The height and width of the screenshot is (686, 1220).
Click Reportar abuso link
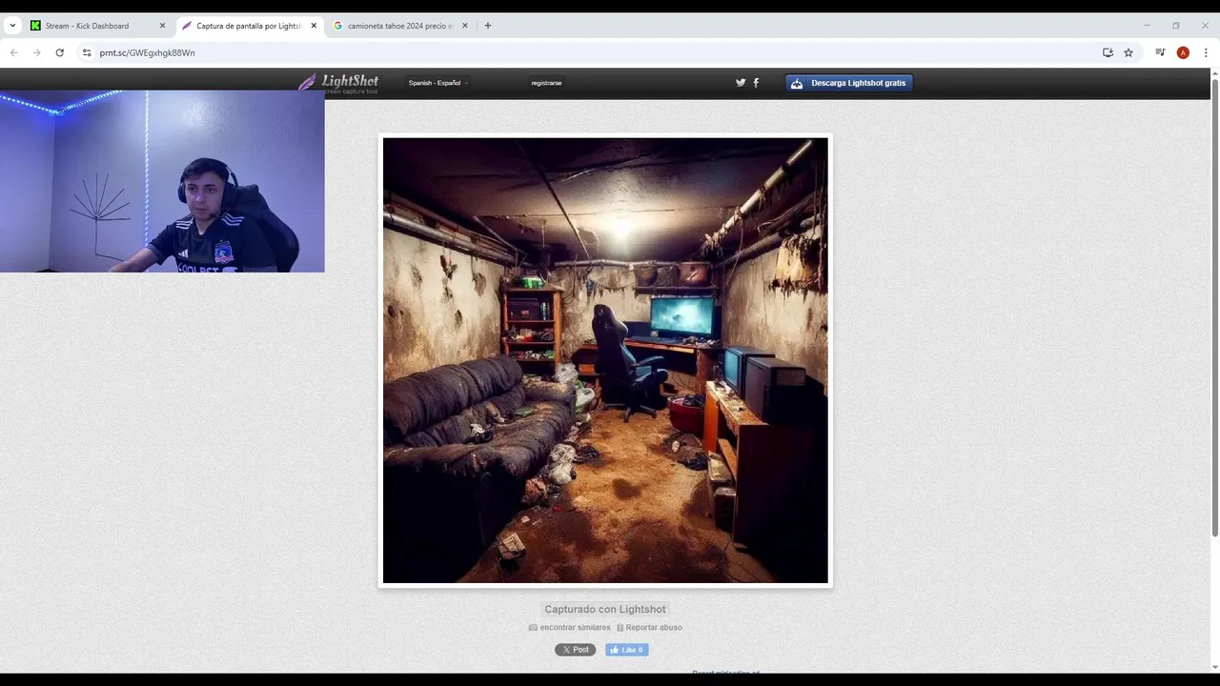pyautogui.click(x=649, y=628)
